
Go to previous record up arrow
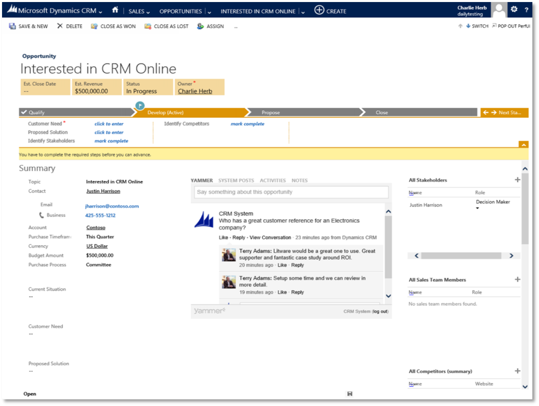[460, 26]
